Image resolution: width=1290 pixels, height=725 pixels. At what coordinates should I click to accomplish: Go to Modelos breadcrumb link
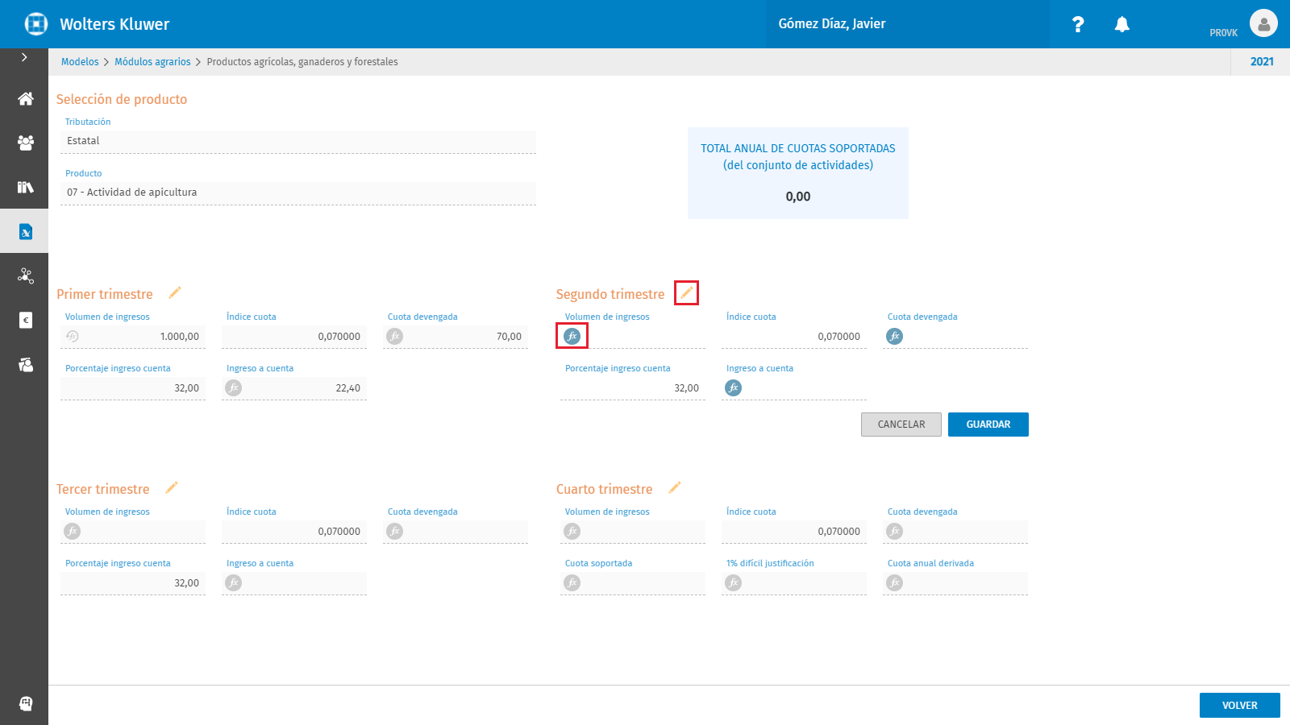pyautogui.click(x=80, y=61)
